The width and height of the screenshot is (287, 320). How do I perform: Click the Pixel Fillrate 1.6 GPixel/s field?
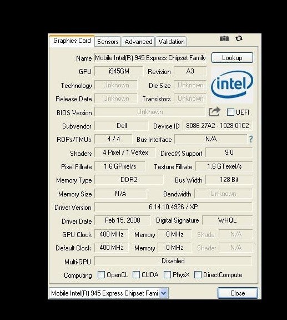pos(120,166)
